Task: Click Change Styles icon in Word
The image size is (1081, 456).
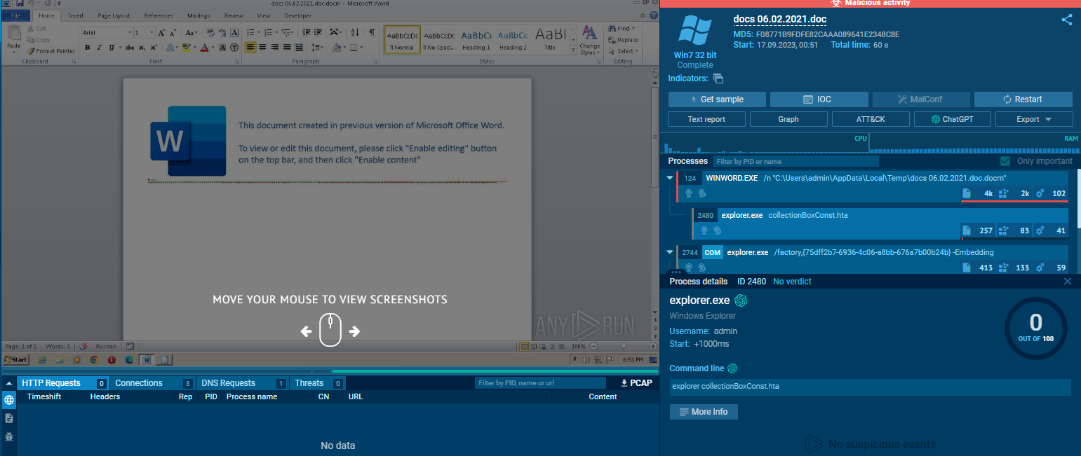Action: [589, 40]
